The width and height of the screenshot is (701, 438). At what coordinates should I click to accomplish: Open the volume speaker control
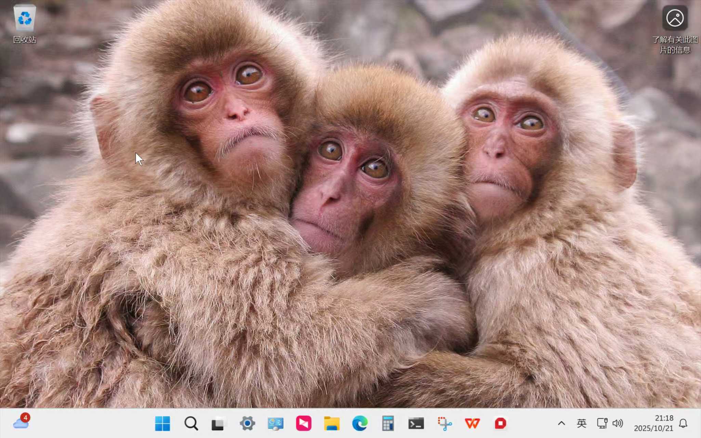(618, 424)
